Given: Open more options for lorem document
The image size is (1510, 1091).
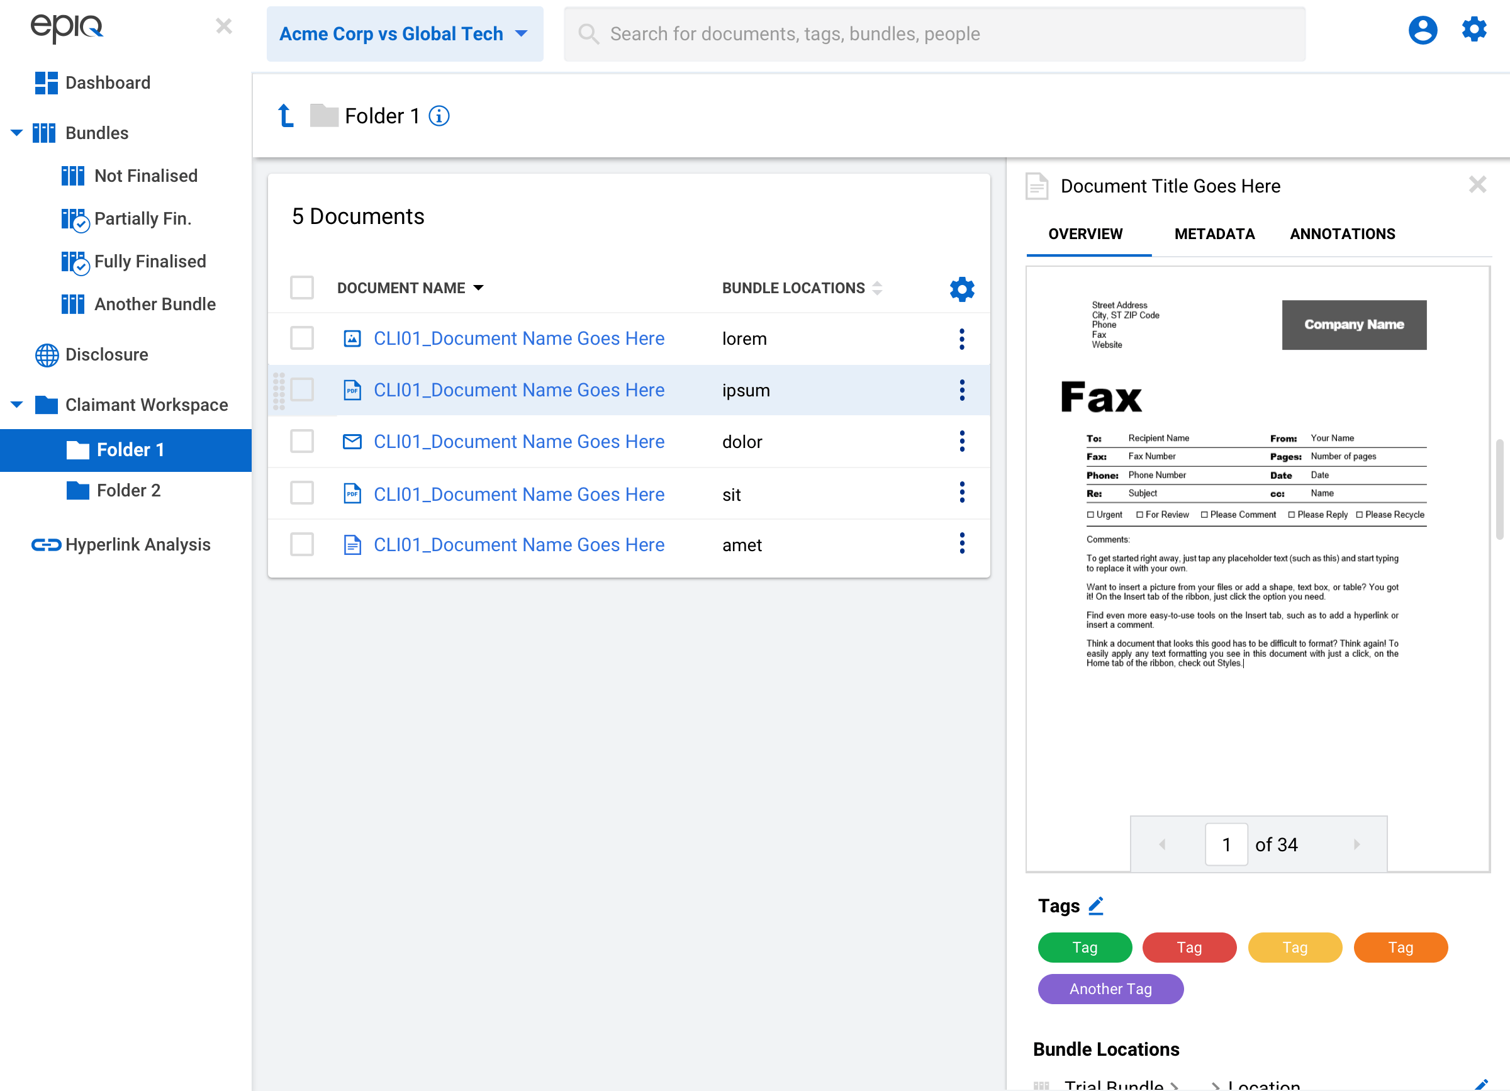Looking at the screenshot, I should [x=961, y=339].
